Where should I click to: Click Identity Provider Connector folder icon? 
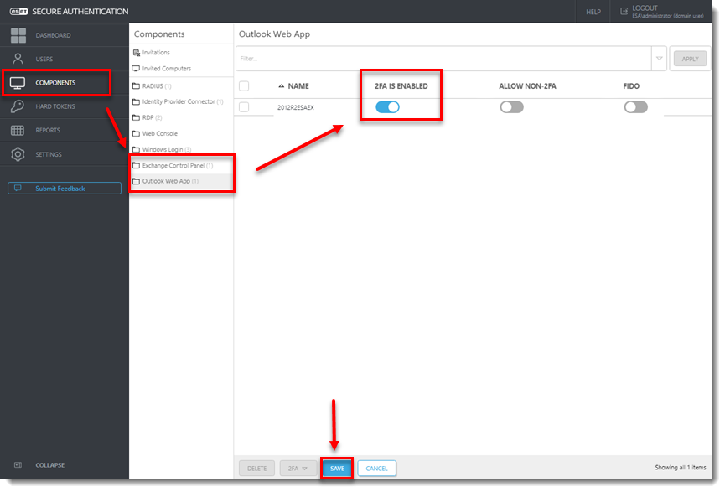pos(136,101)
